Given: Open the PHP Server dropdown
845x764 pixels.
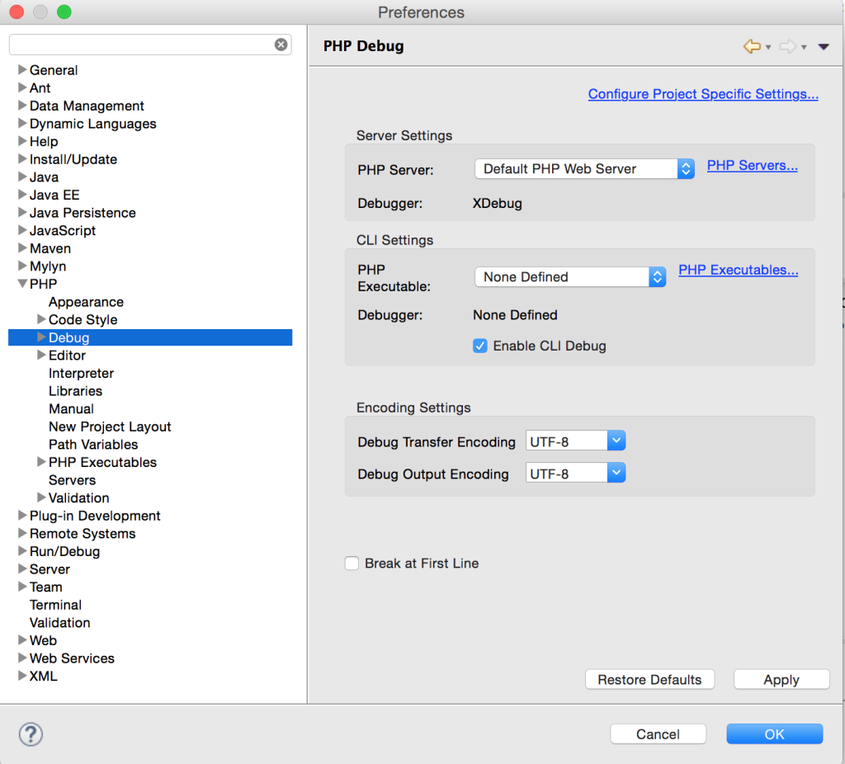Looking at the screenshot, I should point(584,168).
